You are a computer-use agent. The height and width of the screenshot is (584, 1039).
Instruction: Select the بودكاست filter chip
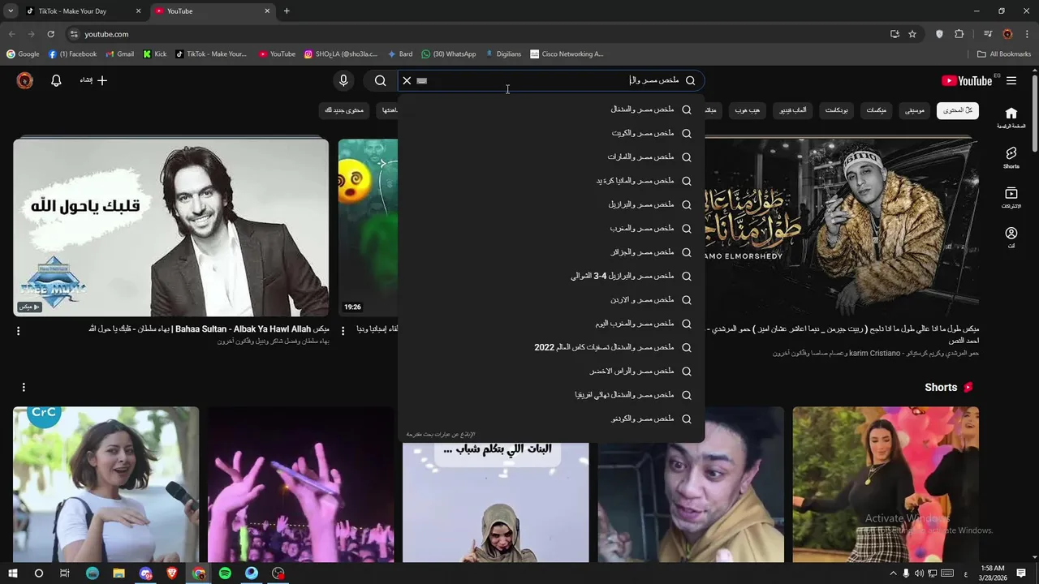[836, 110]
